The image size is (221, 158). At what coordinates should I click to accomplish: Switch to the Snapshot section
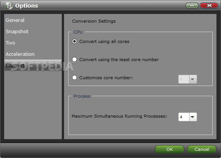tap(33, 32)
